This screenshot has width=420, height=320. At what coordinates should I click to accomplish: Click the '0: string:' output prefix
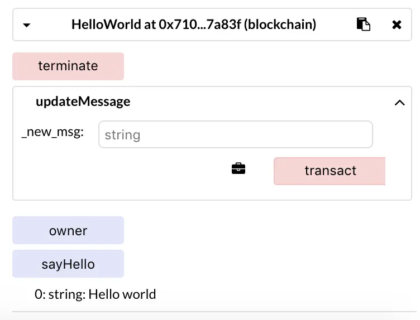click(x=60, y=294)
